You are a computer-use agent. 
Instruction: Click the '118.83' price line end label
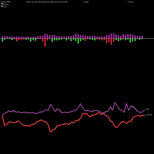(149, 115)
